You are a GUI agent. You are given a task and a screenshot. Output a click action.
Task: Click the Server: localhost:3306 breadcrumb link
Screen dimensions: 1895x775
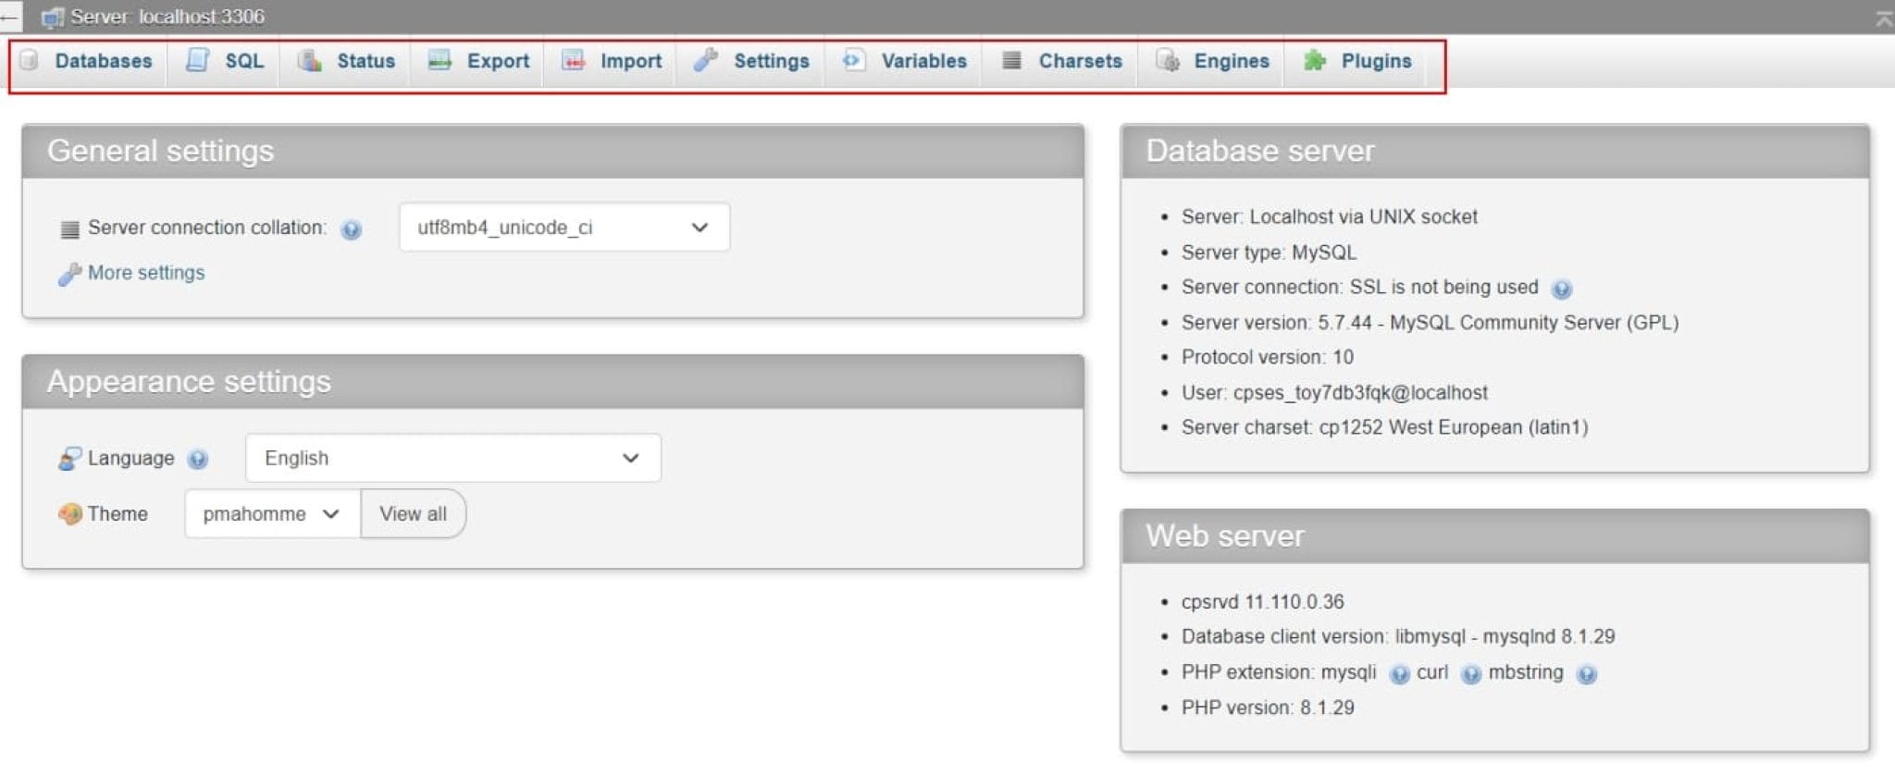click(167, 17)
